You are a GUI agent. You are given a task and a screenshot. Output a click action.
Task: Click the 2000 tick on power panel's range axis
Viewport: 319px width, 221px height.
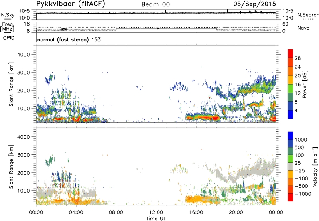pyautogui.click(x=24, y=90)
